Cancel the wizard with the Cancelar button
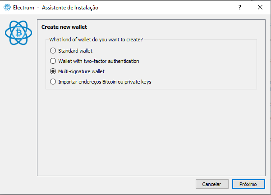Screen dimensions: 271x195 coord(212,184)
